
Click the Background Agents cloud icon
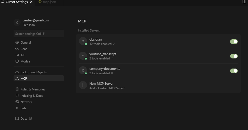(x=17, y=72)
